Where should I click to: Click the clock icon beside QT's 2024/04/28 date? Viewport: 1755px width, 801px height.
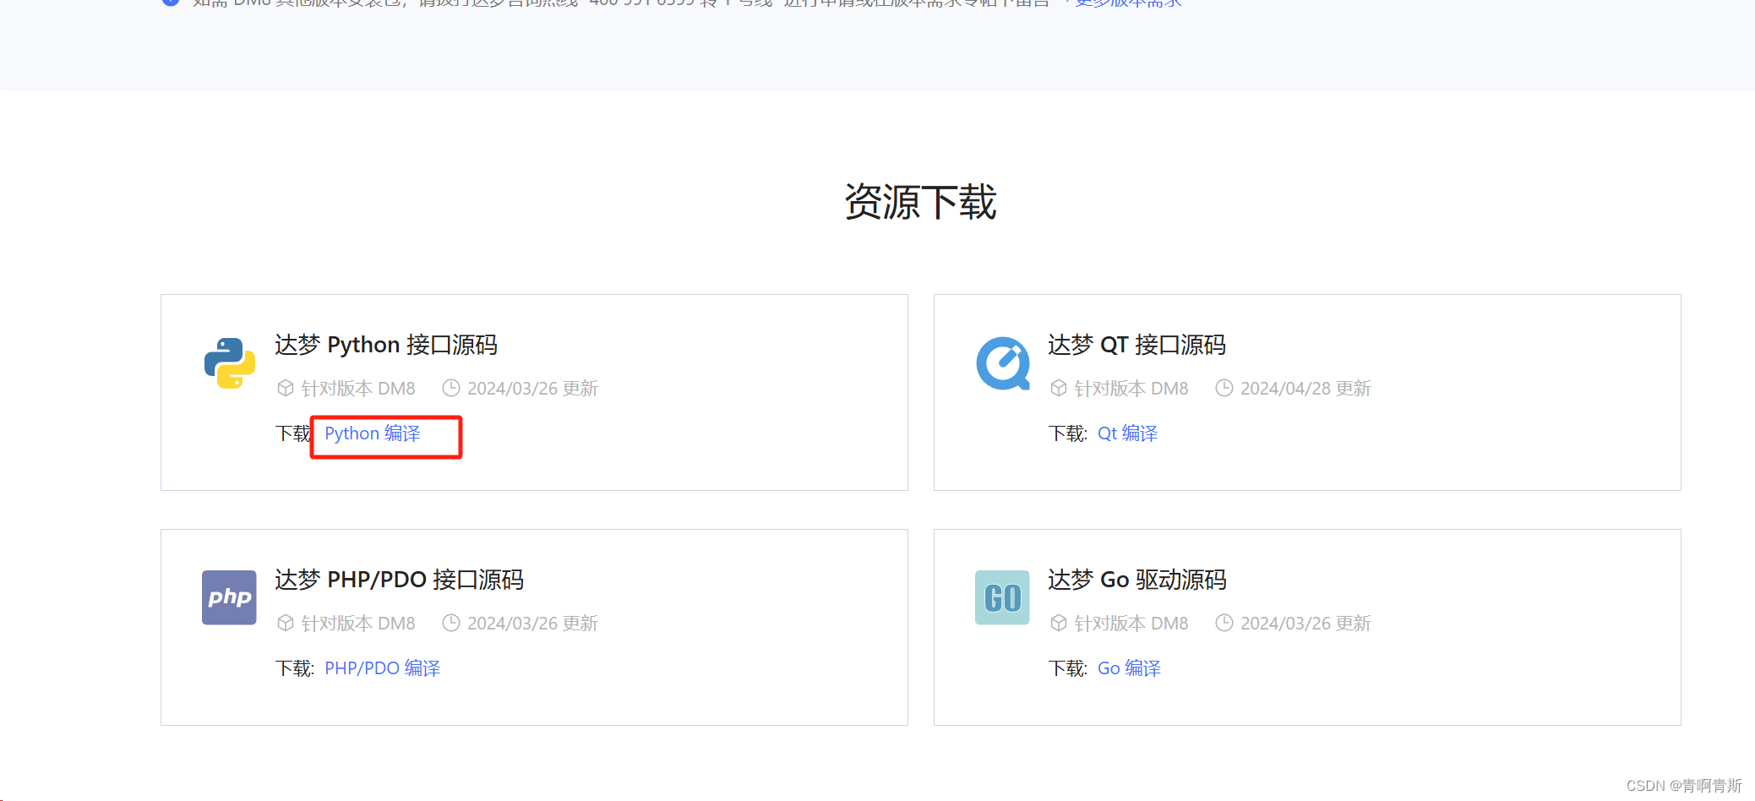coord(1224,388)
